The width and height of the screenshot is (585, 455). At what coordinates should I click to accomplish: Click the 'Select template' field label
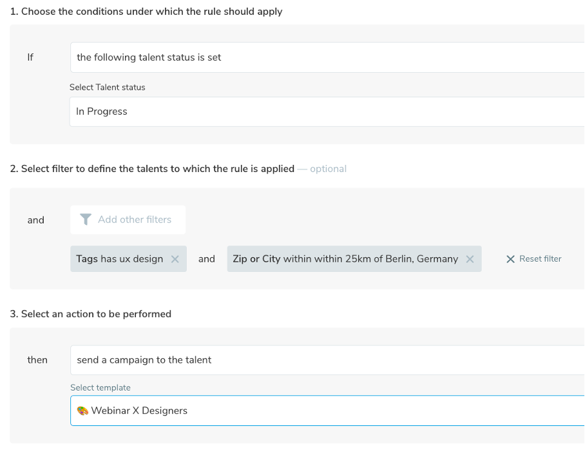(x=101, y=387)
